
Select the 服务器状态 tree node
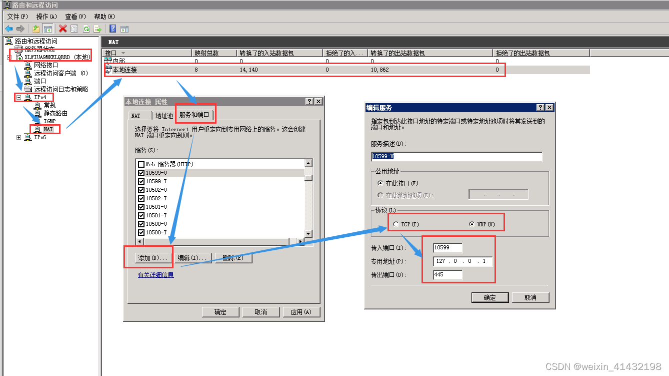pyautogui.click(x=39, y=49)
